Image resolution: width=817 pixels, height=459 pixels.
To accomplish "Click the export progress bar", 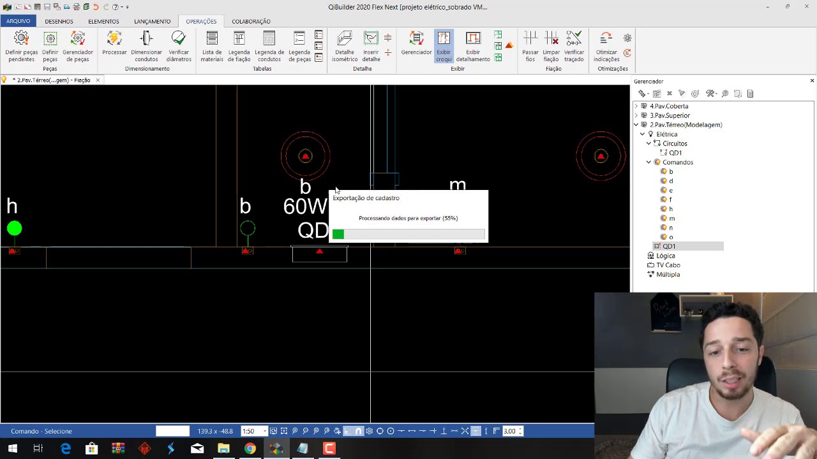I will [x=408, y=235].
